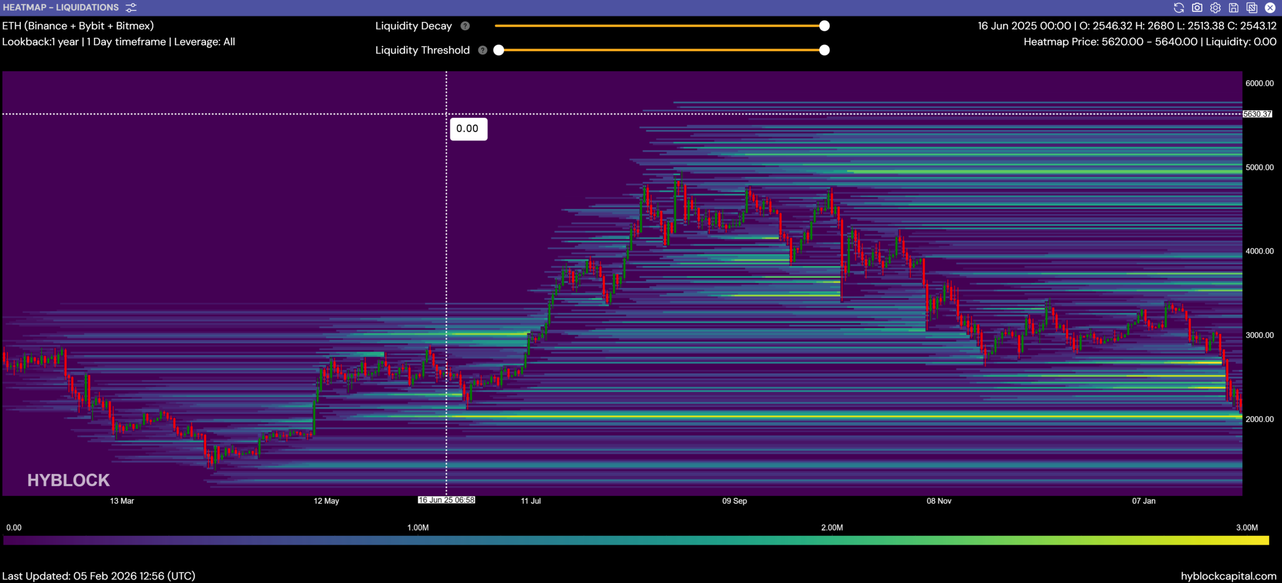This screenshot has height=583, width=1282.
Task: Click the duplicate widget icon
Action: point(1252,8)
